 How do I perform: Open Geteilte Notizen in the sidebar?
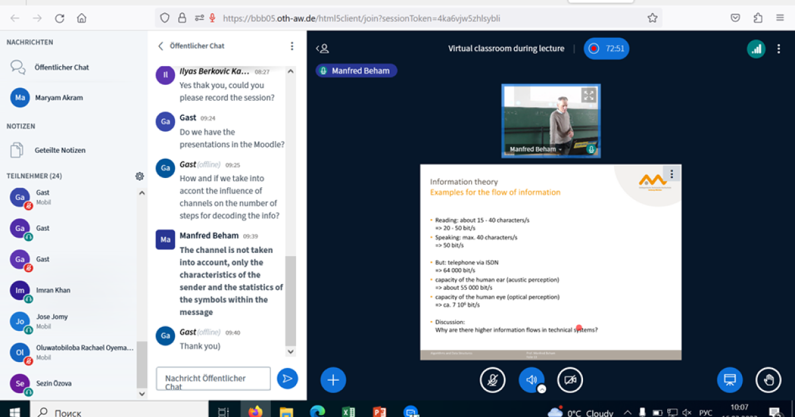(60, 150)
